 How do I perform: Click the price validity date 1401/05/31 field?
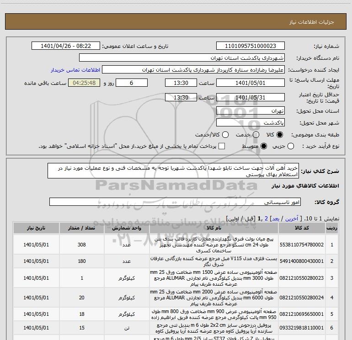[x=251, y=97]
